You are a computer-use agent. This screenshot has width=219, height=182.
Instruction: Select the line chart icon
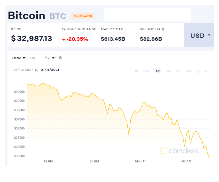click(x=47, y=58)
